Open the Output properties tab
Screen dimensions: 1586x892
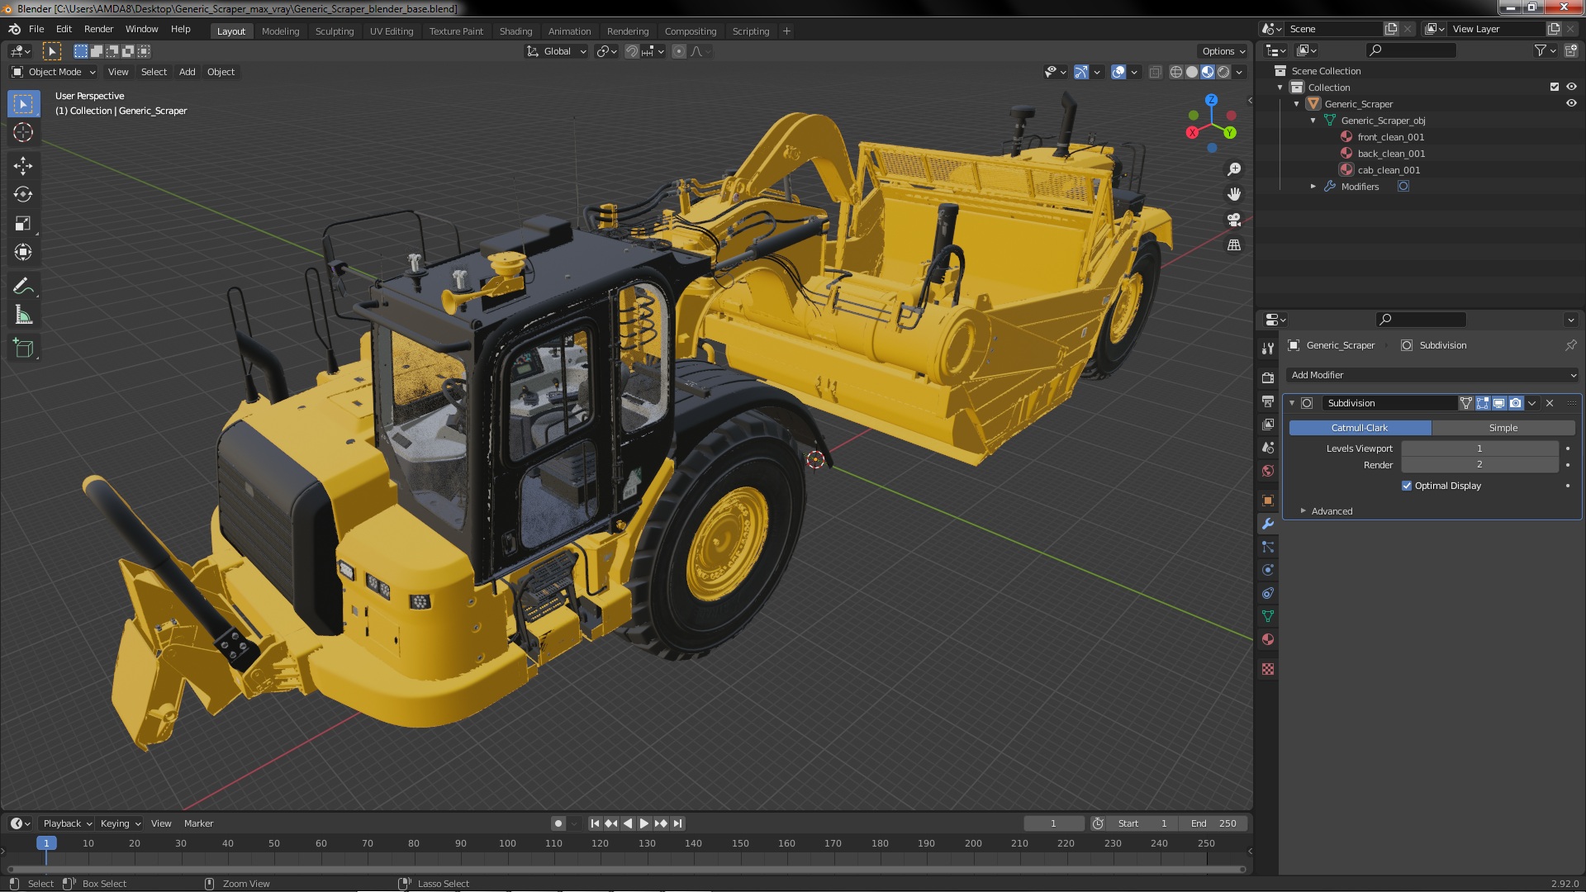pyautogui.click(x=1268, y=401)
